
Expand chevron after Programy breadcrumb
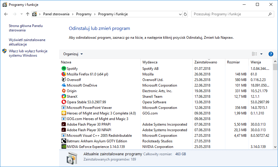click(95, 14)
